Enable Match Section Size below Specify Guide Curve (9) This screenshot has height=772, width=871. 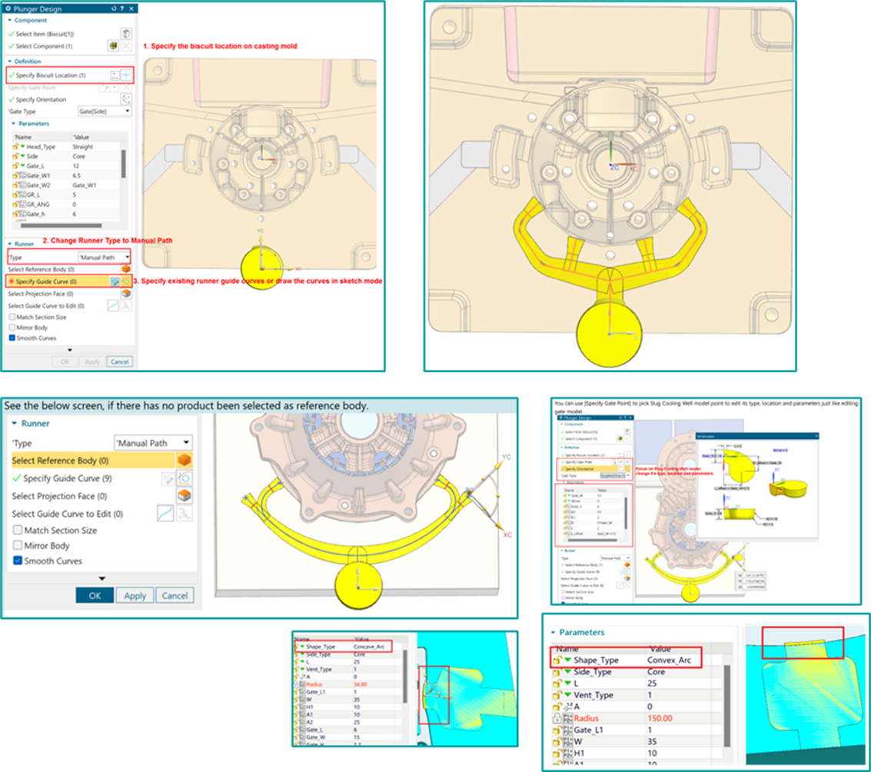click(18, 531)
